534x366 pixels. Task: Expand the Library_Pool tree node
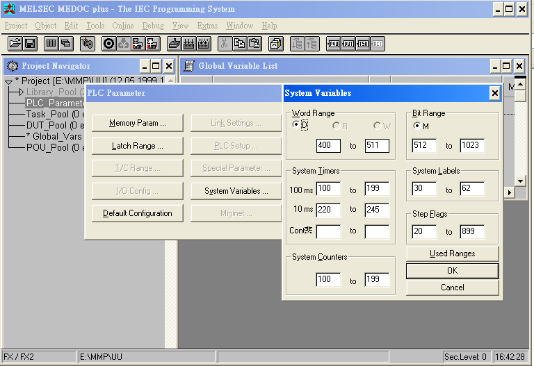pos(21,92)
